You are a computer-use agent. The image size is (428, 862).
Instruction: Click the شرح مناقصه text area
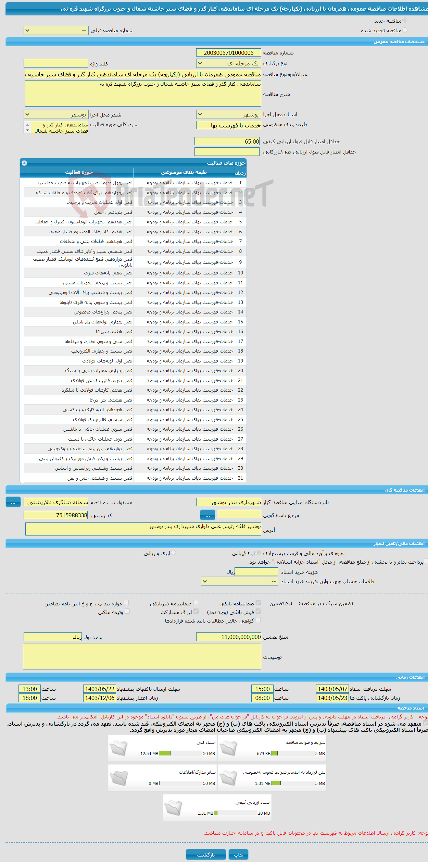tap(143, 94)
